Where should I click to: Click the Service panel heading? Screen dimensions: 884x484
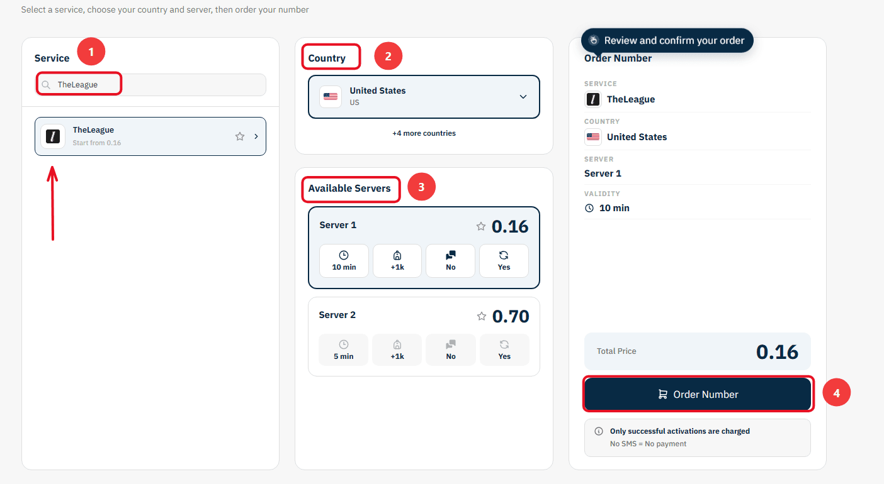52,58
